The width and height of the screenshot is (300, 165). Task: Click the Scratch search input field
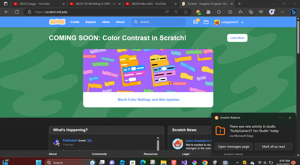point(159,22)
